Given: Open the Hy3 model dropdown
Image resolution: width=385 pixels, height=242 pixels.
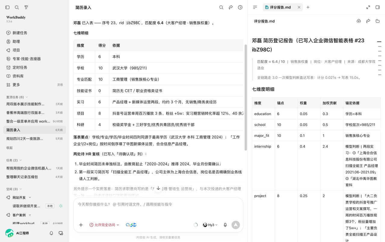Looking at the screenshot, I should click(210, 225).
